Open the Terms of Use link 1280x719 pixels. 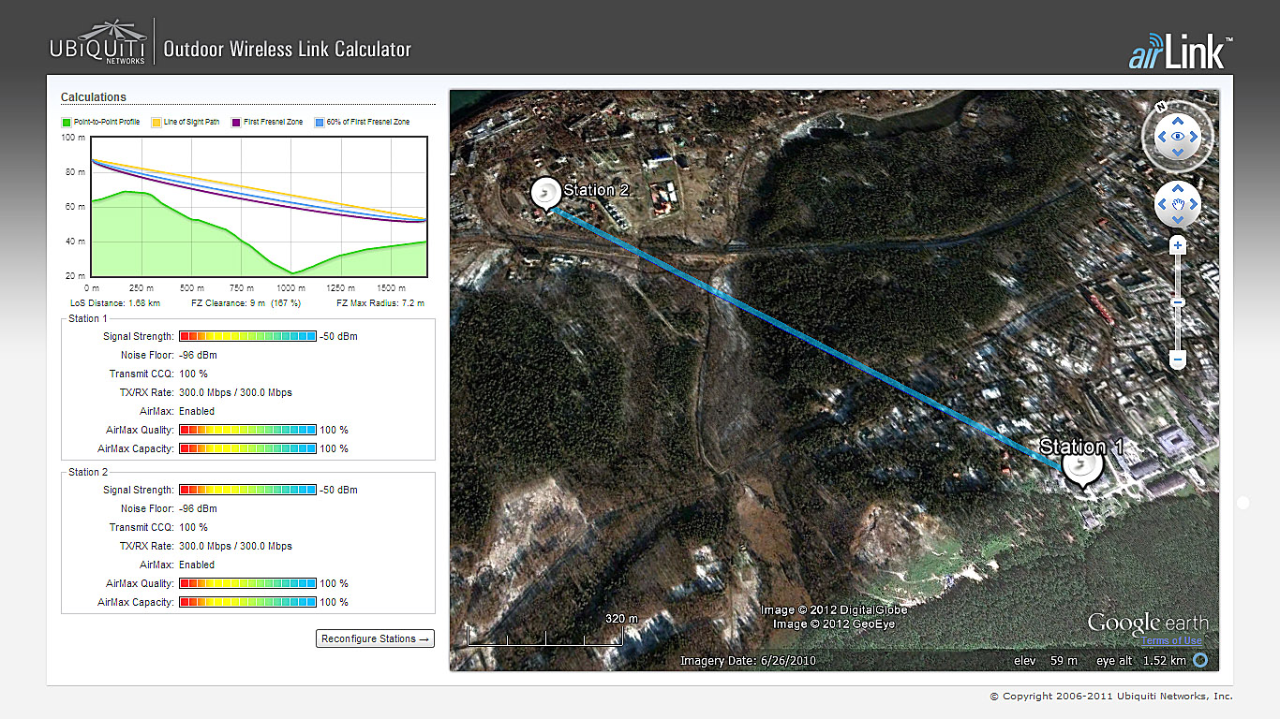click(x=1171, y=640)
